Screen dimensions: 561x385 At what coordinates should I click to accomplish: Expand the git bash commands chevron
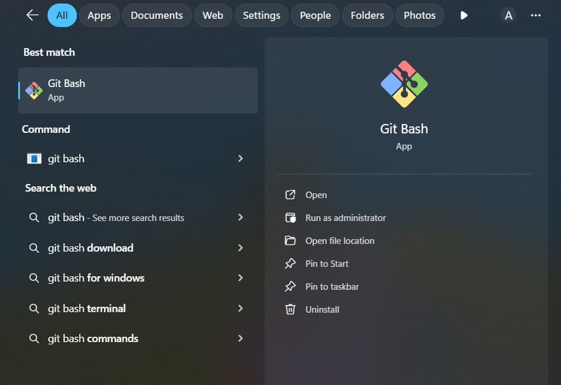[x=241, y=339]
